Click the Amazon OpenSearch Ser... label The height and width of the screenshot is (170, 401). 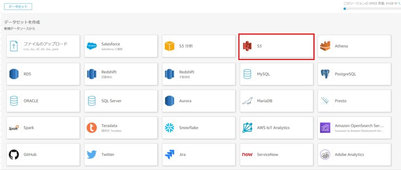pos(359,126)
